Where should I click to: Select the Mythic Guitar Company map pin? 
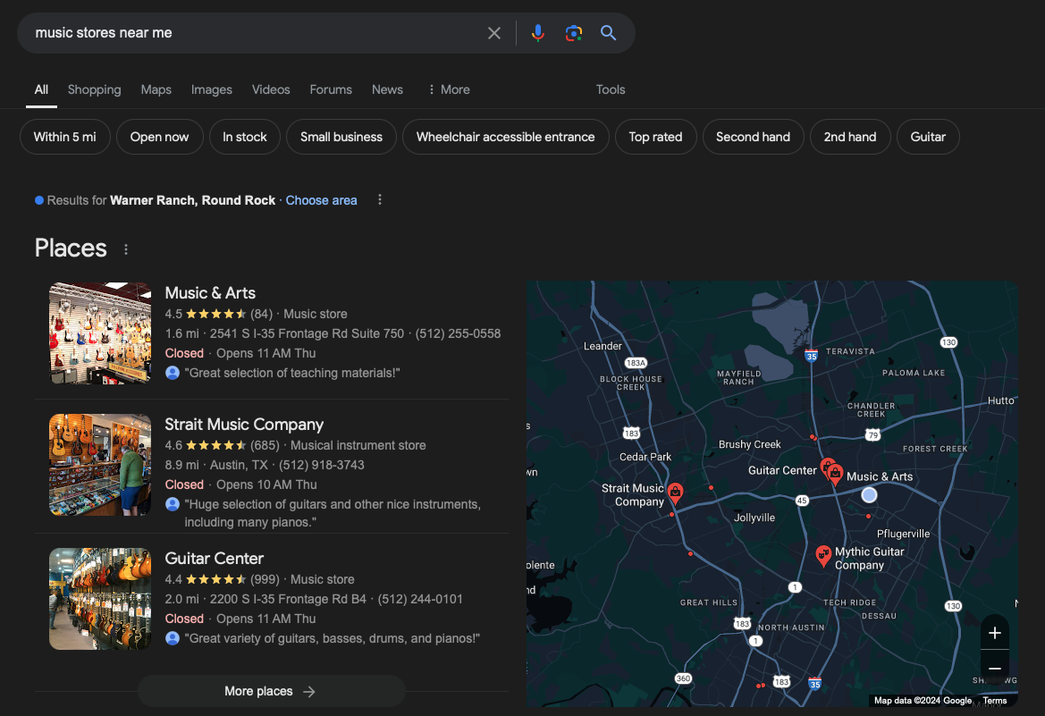[823, 556]
